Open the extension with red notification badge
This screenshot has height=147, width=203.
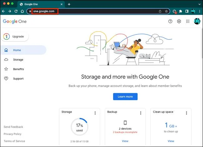tap(175, 12)
